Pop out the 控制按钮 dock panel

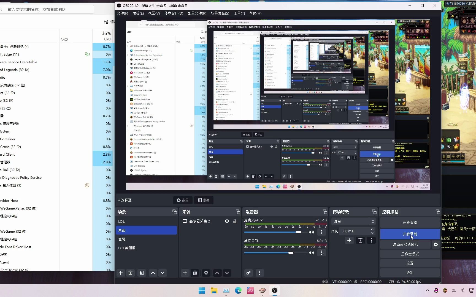pos(438,211)
